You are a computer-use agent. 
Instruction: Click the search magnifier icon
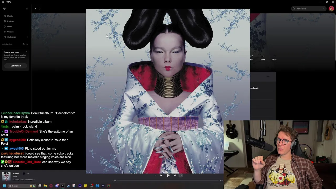[x=294, y=9]
